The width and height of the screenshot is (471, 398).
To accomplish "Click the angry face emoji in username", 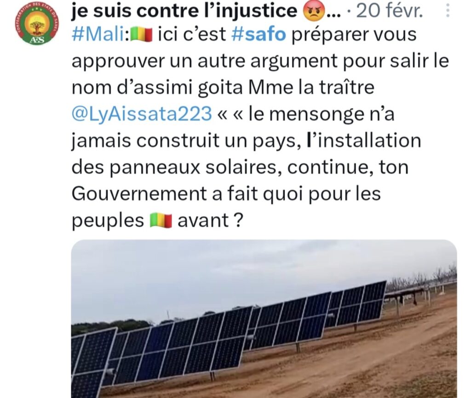I will point(314,11).
